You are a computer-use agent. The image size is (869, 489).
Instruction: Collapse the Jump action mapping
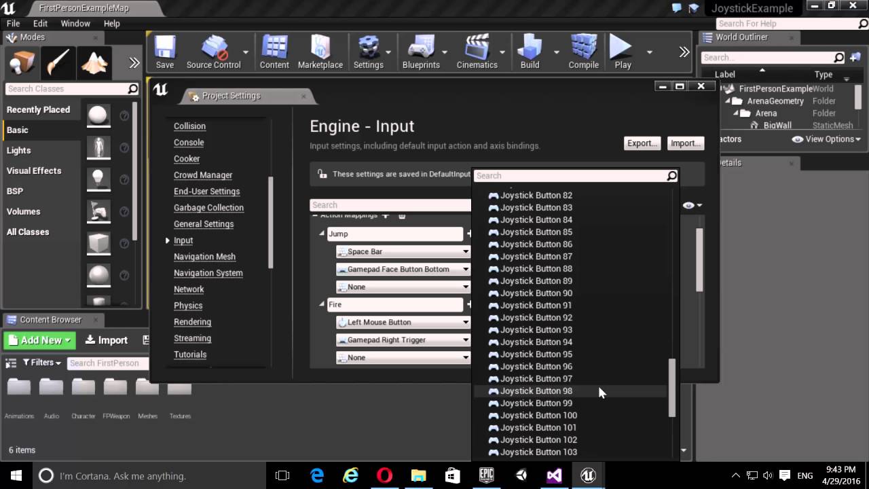(322, 234)
